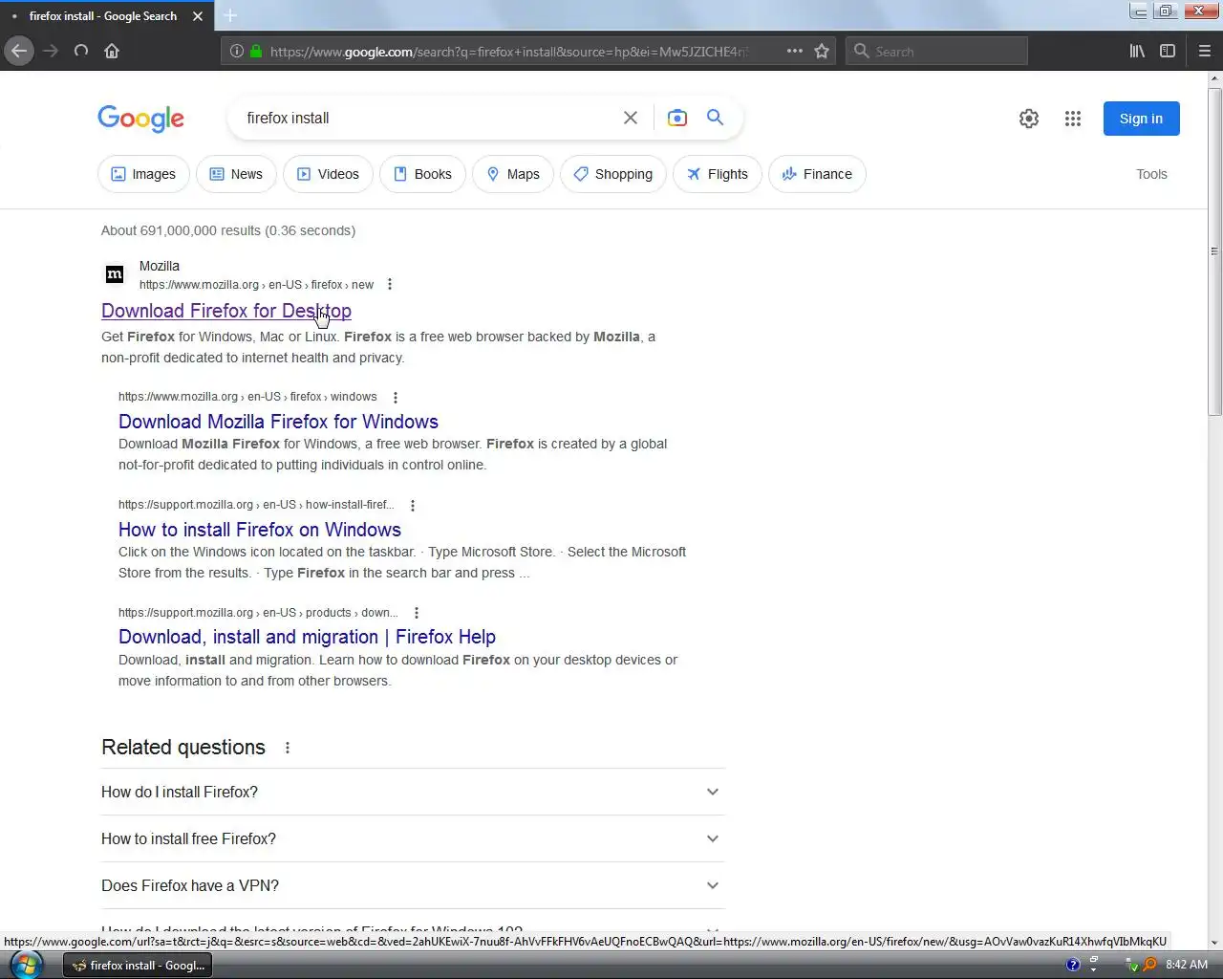Screen dimensions: 1223x979
Task: Close the firefox install Google Search tab
Action: [198, 16]
